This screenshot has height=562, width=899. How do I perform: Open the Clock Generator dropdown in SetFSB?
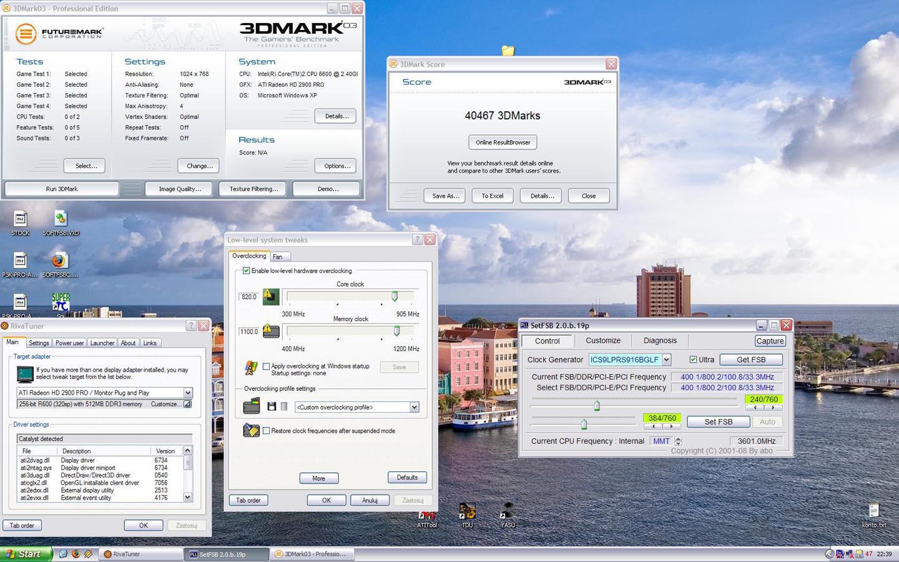pyautogui.click(x=666, y=360)
